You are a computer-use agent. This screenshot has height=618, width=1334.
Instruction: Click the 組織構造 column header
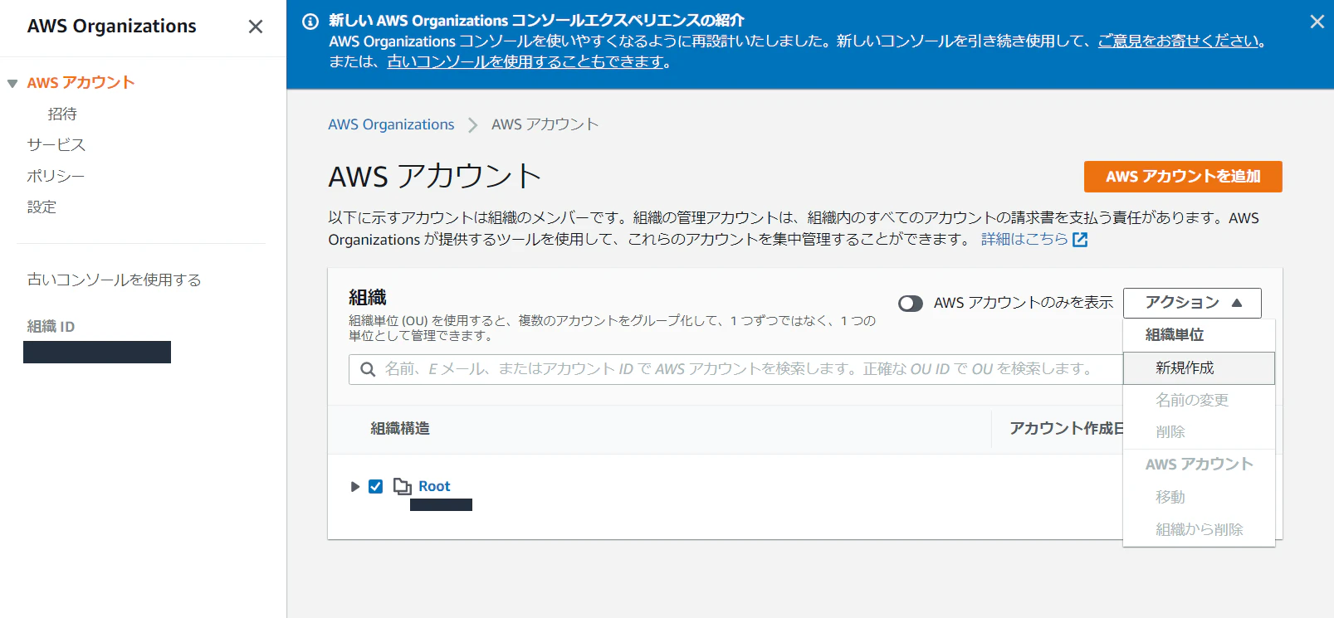(x=400, y=429)
